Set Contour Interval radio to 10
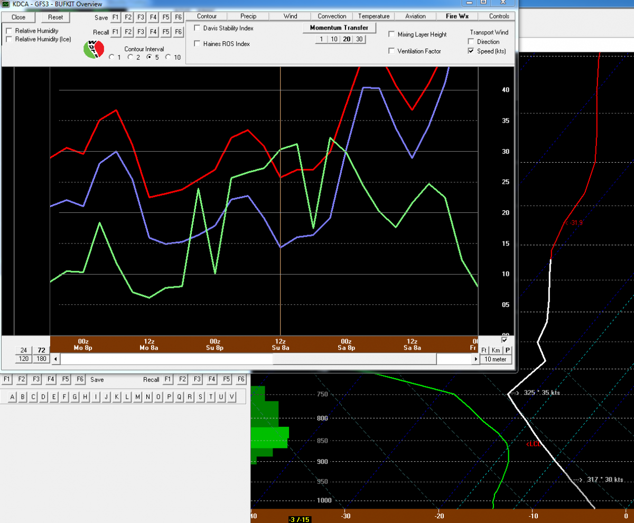Screen dimensions: 634x523 (169, 57)
